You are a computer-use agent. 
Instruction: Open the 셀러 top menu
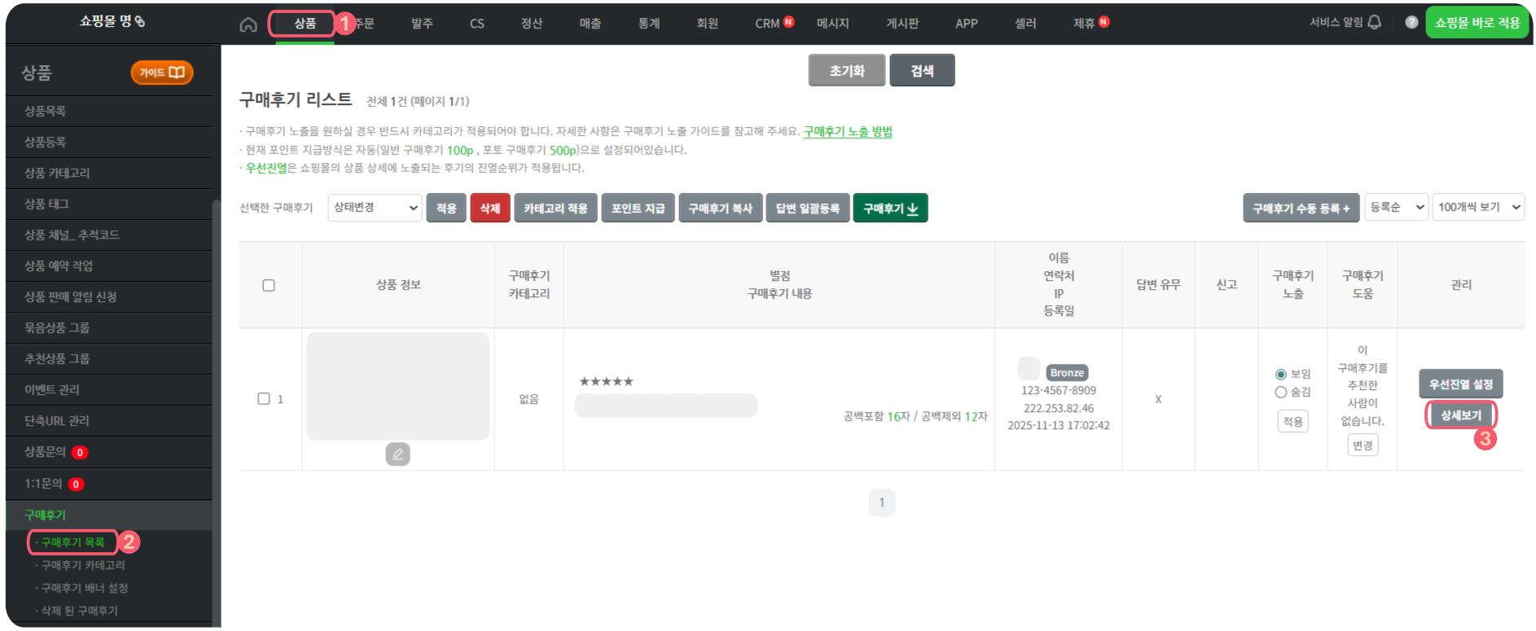point(1025,24)
